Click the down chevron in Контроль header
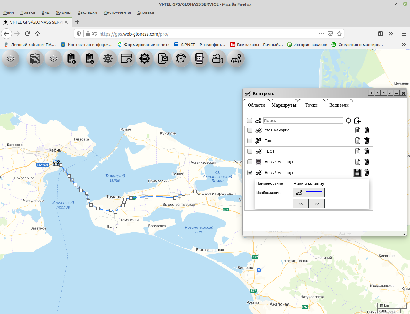 point(384,93)
